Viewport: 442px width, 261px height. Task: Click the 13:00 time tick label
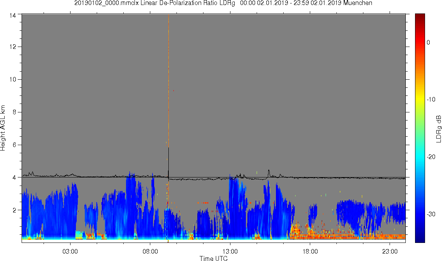click(230, 251)
